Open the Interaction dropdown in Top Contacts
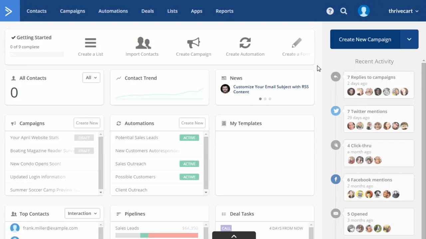Screen dimensions: 426x239 (x=82, y=213)
